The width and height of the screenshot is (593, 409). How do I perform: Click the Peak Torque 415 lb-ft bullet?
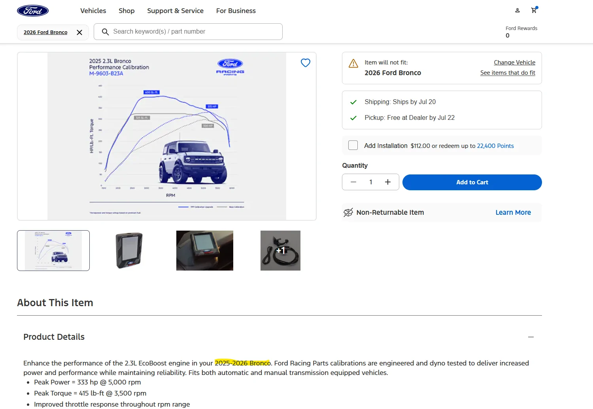click(x=90, y=393)
